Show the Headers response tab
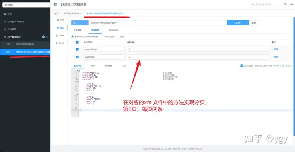Image resolution: width=295 pixels, height=152 pixels. [109, 66]
